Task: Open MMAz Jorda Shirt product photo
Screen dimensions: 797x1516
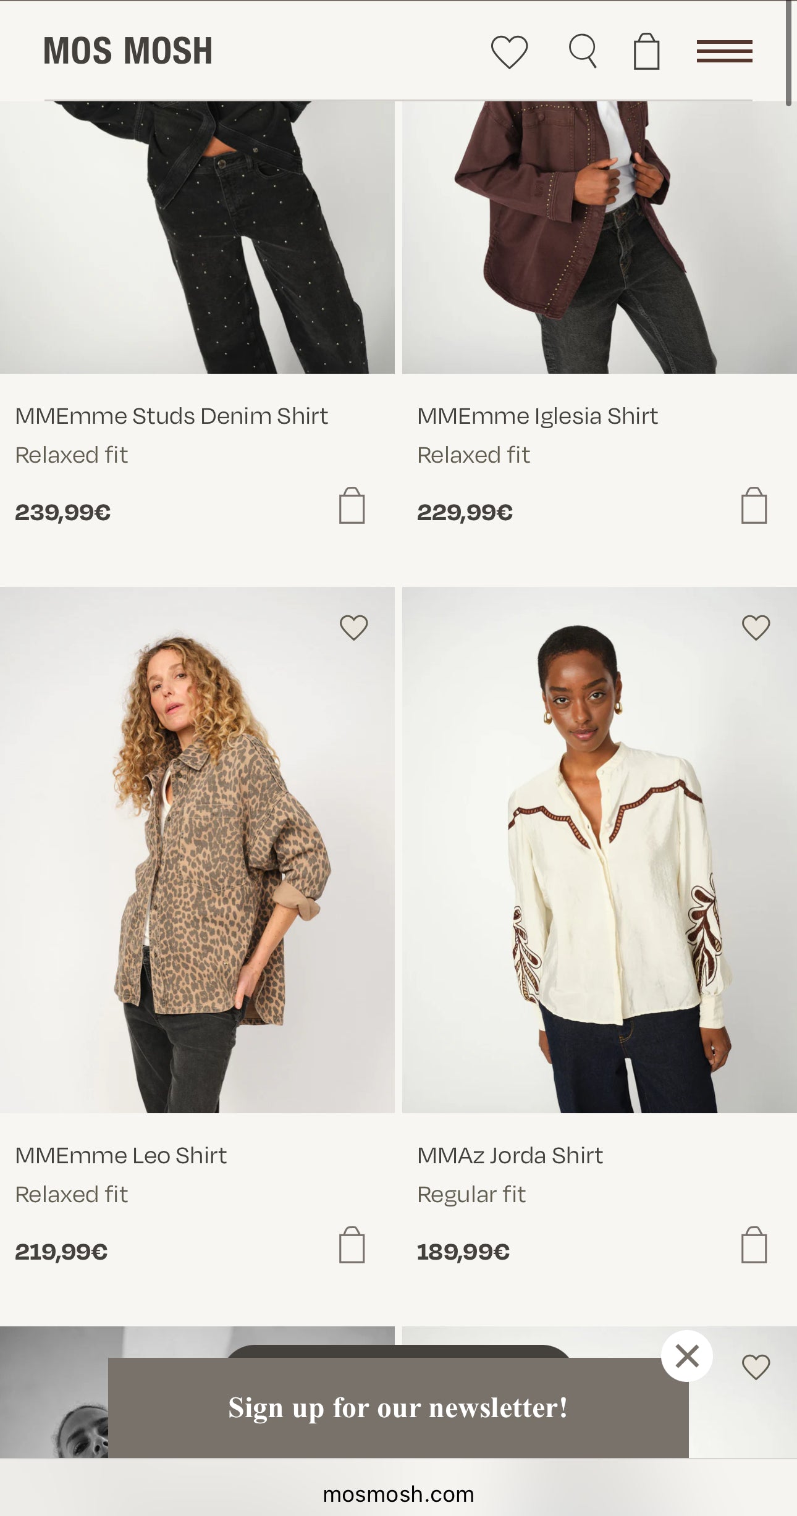Action: tap(599, 849)
